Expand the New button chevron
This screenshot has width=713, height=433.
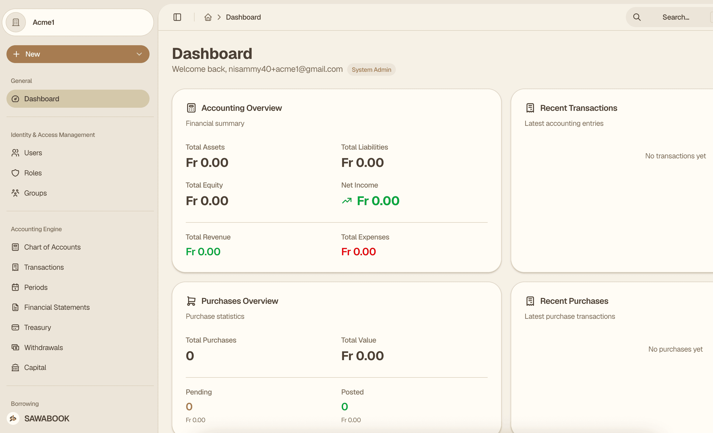pyautogui.click(x=139, y=54)
